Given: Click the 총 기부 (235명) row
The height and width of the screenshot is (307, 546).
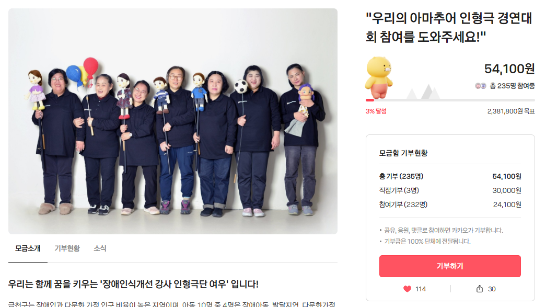Looking at the screenshot, I should 450,176.
